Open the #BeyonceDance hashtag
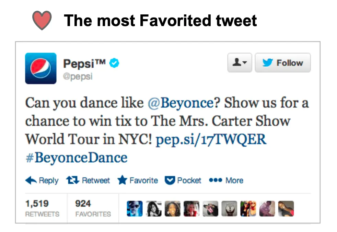The height and width of the screenshot is (232, 337). [x=76, y=157]
